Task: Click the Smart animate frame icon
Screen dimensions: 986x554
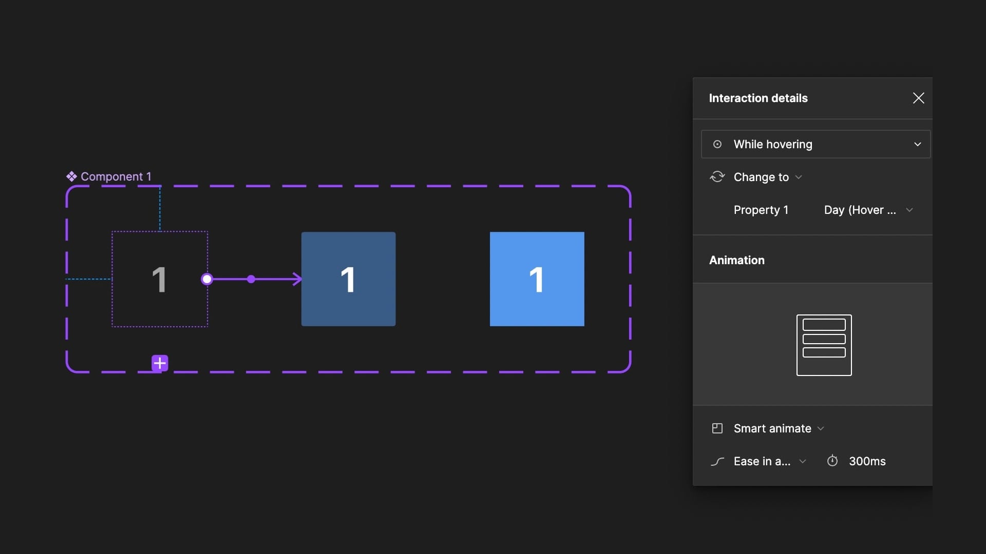Action: pyautogui.click(x=717, y=428)
